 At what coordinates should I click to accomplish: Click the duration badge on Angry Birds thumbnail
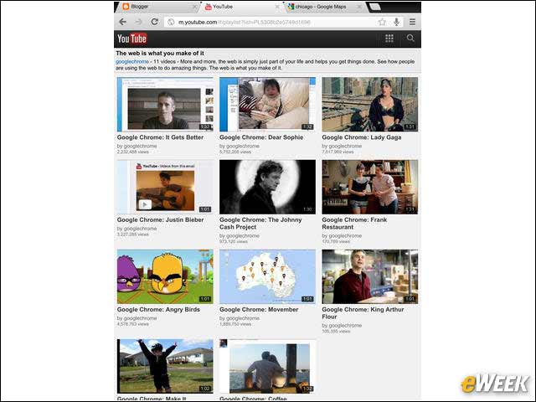point(204,299)
